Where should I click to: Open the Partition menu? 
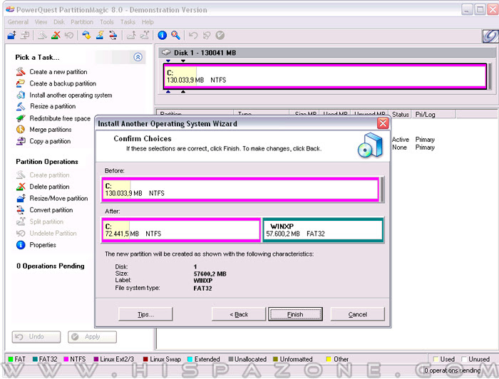[x=82, y=22]
